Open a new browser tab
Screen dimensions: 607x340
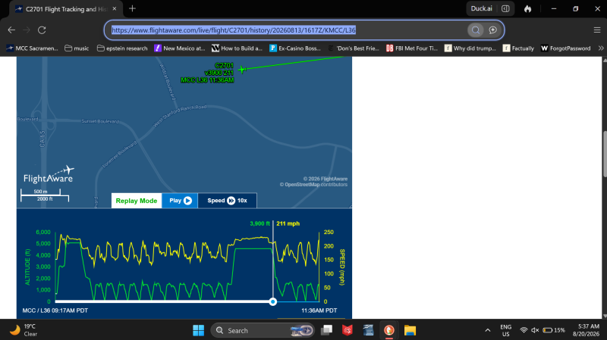[x=132, y=8]
